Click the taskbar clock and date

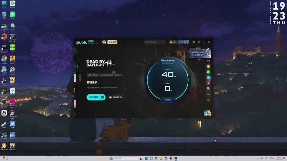(279, 158)
